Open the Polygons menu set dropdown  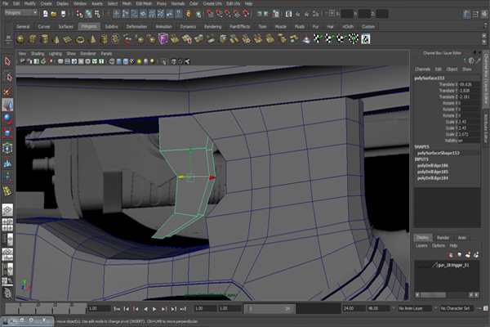[21, 13]
